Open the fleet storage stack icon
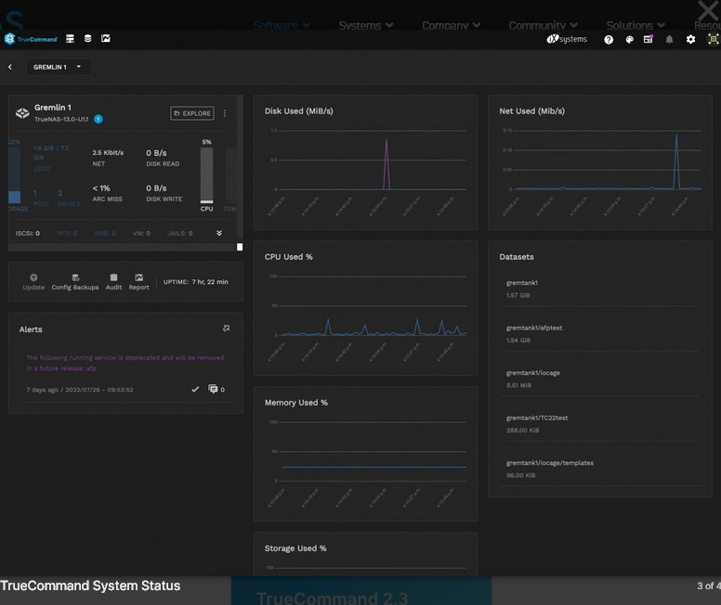This screenshot has height=605, width=721. [88, 39]
